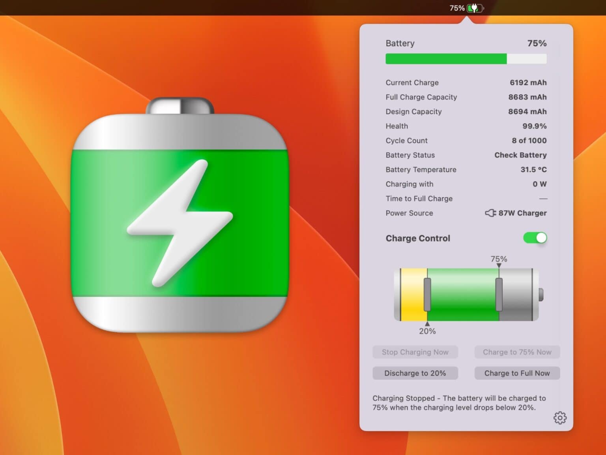
Task: Click the Charge to 75% Now button
Action: tap(517, 352)
